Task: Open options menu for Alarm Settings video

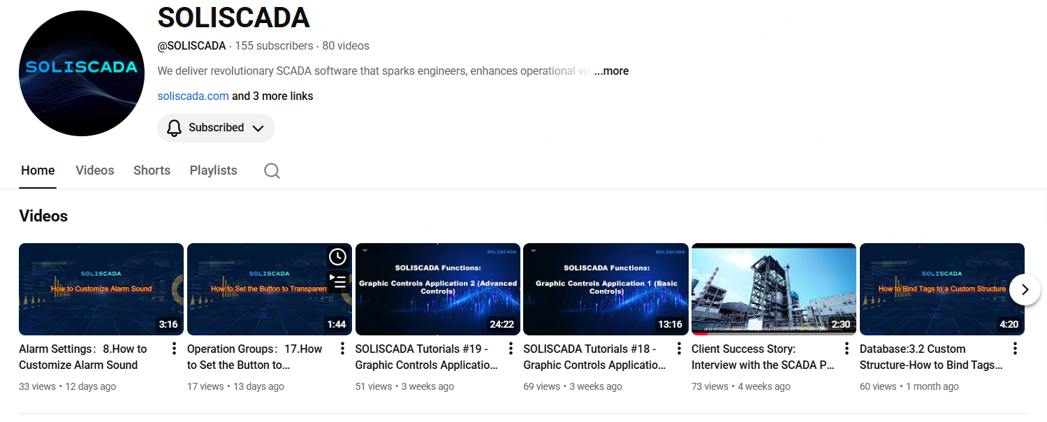Action: point(174,349)
